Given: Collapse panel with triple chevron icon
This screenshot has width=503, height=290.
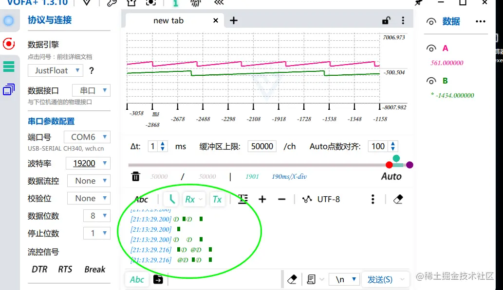Looking at the screenshot, I should tap(219, 2).
